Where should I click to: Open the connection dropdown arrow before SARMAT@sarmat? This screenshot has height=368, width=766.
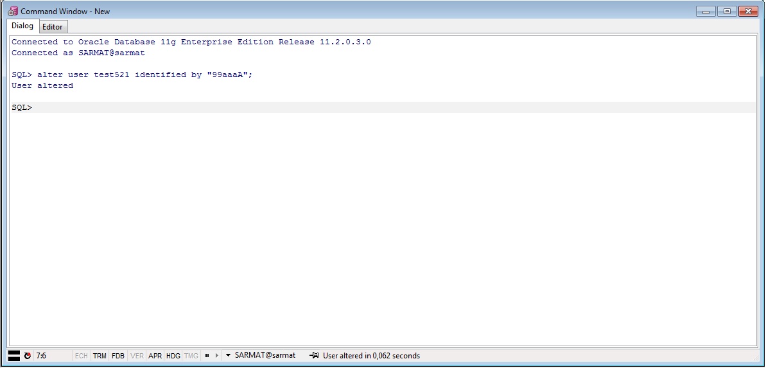point(228,356)
